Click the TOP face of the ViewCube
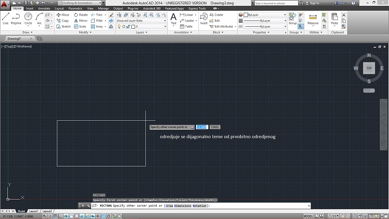The width and height of the screenshot is (389, 219). [x=369, y=68]
